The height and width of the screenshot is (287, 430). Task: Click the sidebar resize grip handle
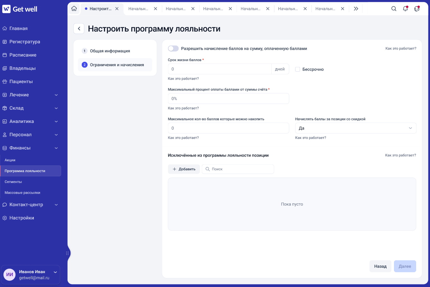point(68,253)
